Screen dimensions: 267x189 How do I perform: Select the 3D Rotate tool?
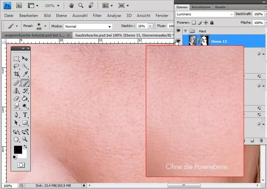click(16, 131)
